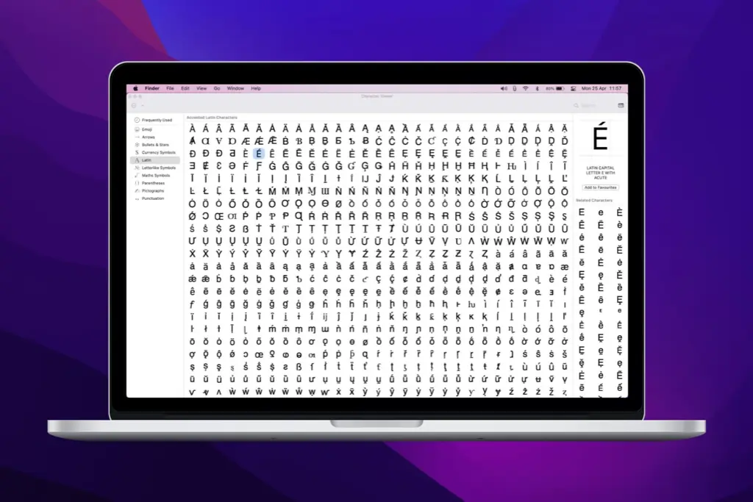This screenshot has width=753, height=502.
Task: Open the File menu
Action: click(170, 88)
